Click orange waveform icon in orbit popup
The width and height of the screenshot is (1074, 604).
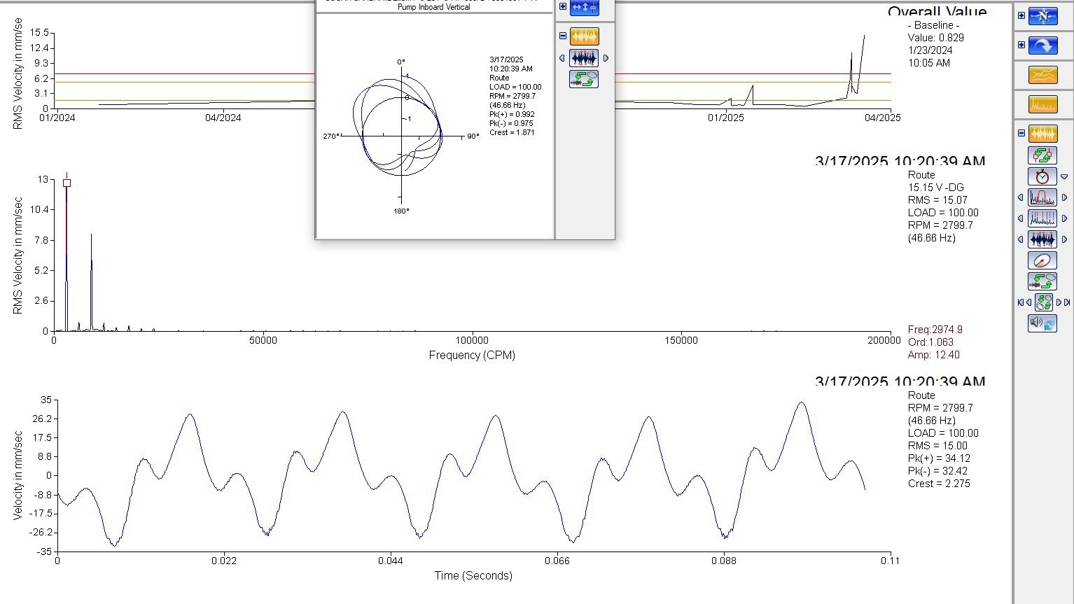coord(585,36)
